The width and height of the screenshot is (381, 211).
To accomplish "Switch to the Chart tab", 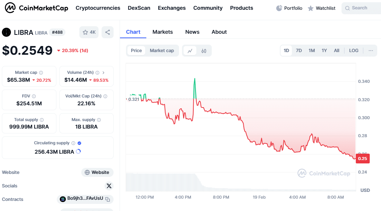I will pyautogui.click(x=133, y=32).
